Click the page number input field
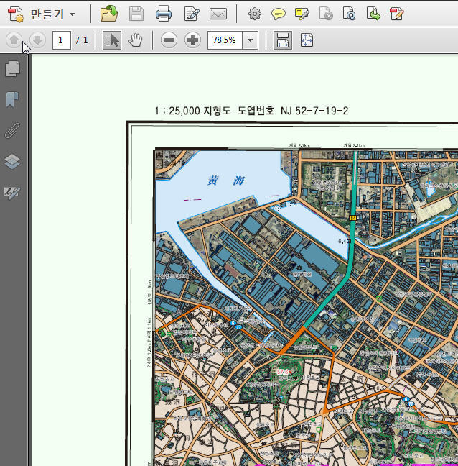Image resolution: width=458 pixels, height=466 pixels. (62, 40)
